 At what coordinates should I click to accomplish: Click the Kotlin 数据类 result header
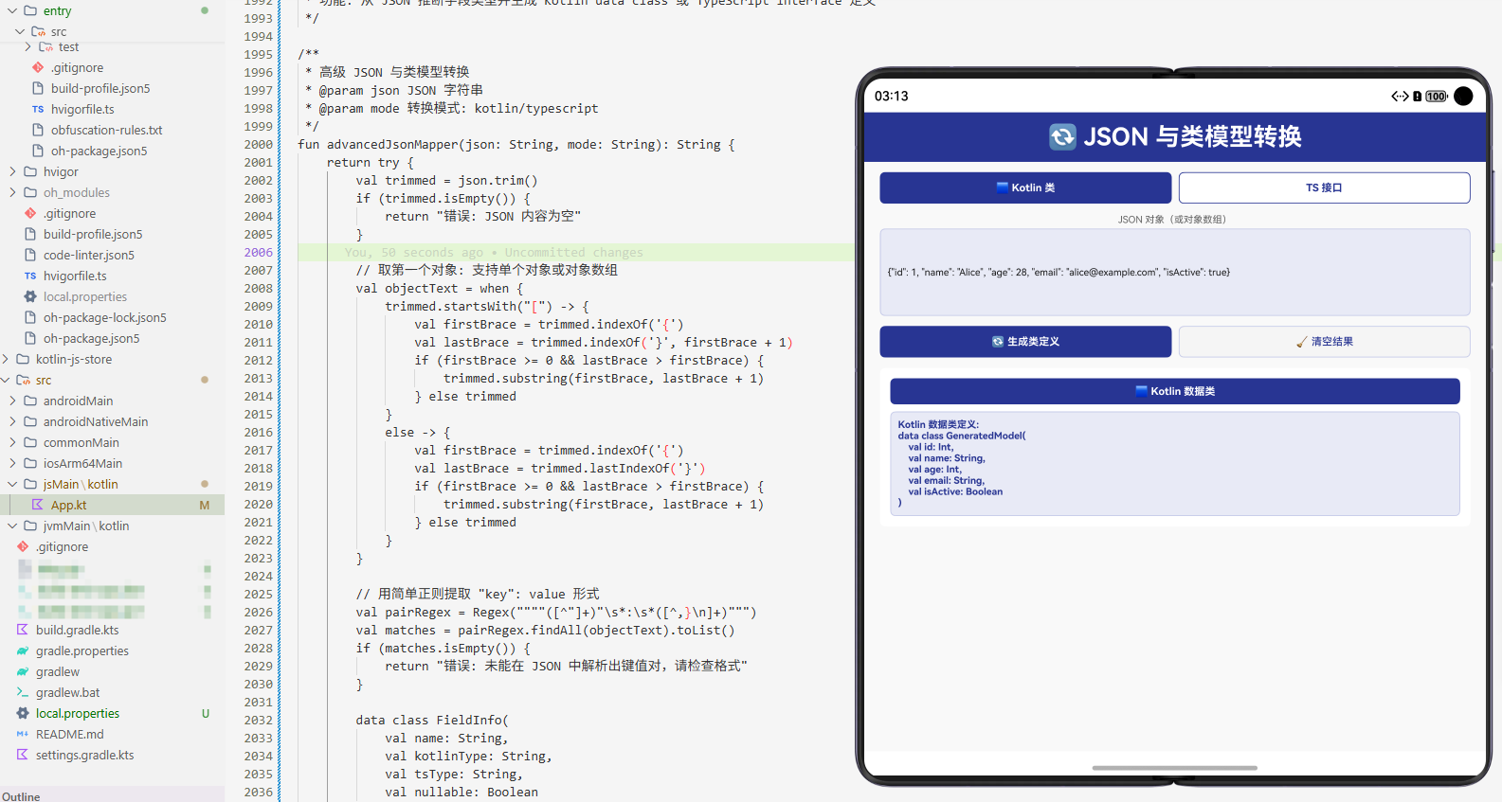pyautogui.click(x=1175, y=391)
